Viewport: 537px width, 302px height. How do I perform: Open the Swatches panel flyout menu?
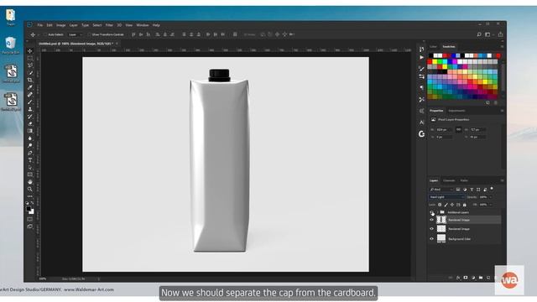[502, 47]
